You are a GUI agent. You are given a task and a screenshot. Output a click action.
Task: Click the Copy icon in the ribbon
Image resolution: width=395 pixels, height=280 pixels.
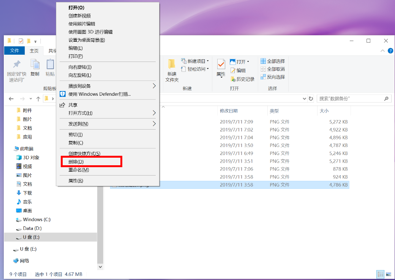click(35, 65)
